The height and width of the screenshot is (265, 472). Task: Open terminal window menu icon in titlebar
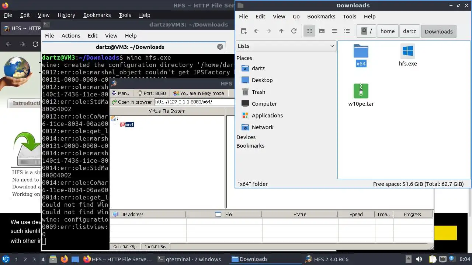point(46,25)
